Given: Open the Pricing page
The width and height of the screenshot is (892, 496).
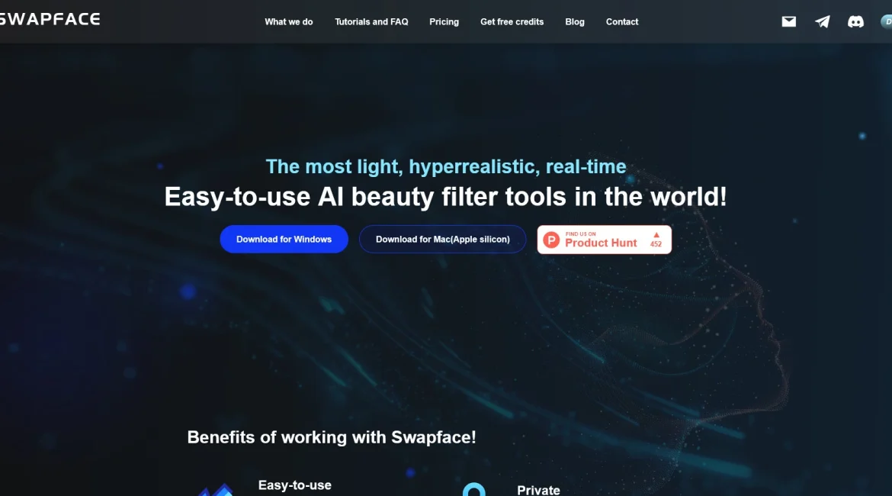Looking at the screenshot, I should coord(444,21).
